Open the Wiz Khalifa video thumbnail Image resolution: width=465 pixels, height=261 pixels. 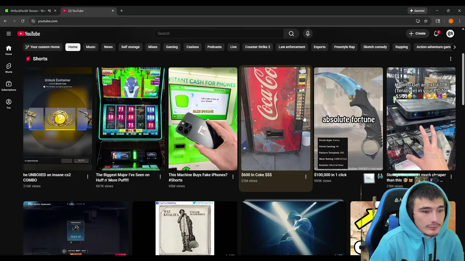coord(185,228)
